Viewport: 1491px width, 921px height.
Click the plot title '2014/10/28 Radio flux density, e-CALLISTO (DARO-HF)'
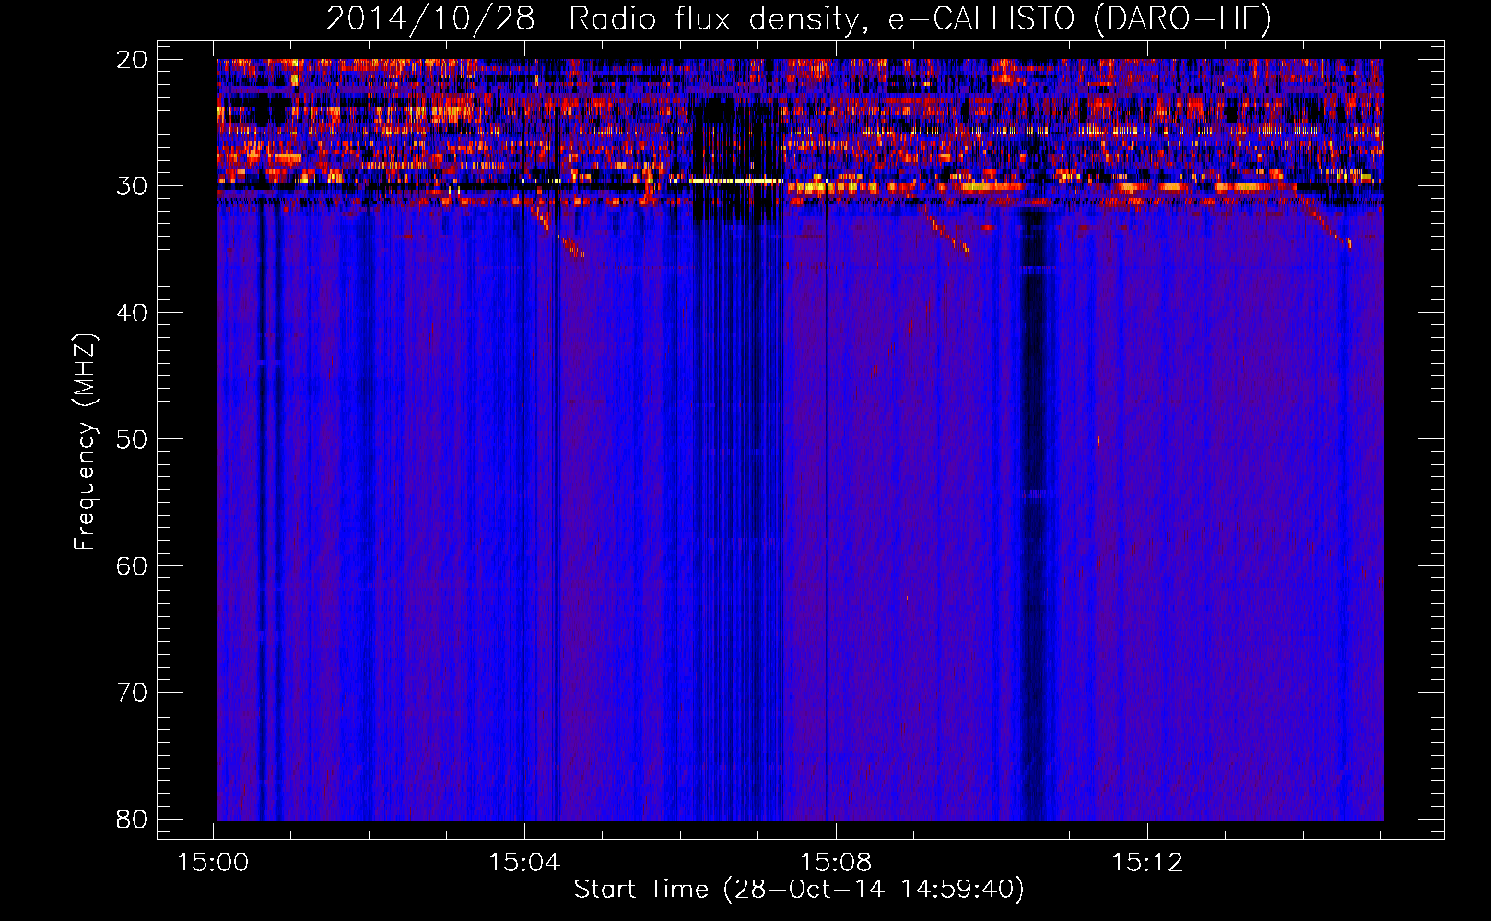pyautogui.click(x=799, y=18)
